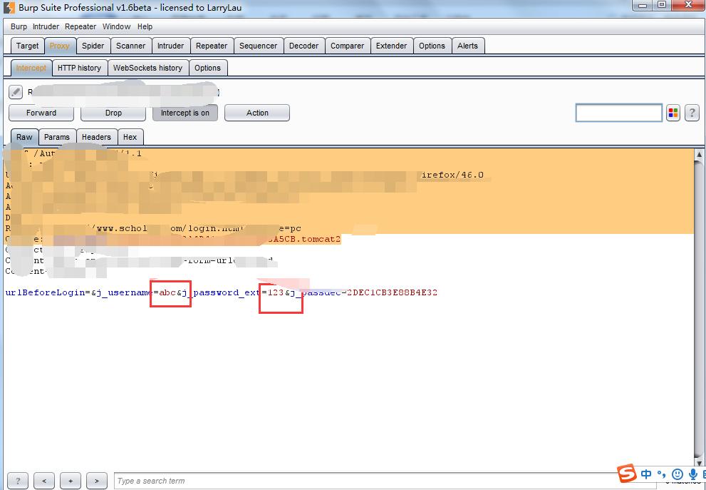This screenshot has height=490, width=706.
Task: Switch to the Repeater tool tab
Action: pos(212,46)
